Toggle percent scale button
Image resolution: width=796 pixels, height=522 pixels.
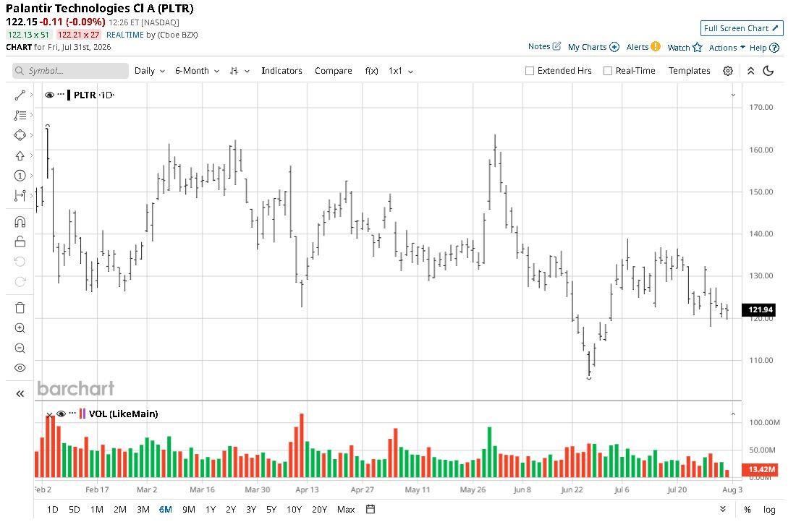[x=748, y=509]
